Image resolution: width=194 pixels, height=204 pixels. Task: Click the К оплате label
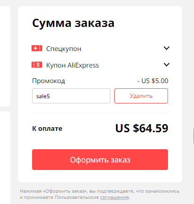tap(47, 128)
